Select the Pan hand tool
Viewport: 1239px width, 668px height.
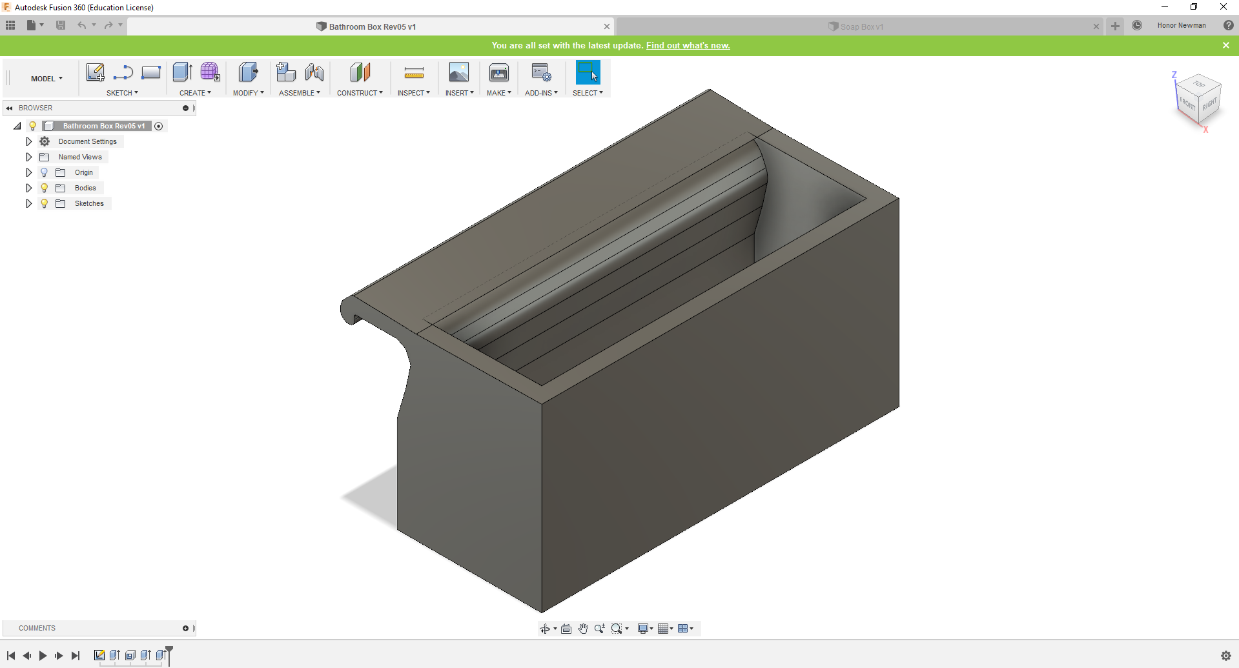pyautogui.click(x=583, y=629)
